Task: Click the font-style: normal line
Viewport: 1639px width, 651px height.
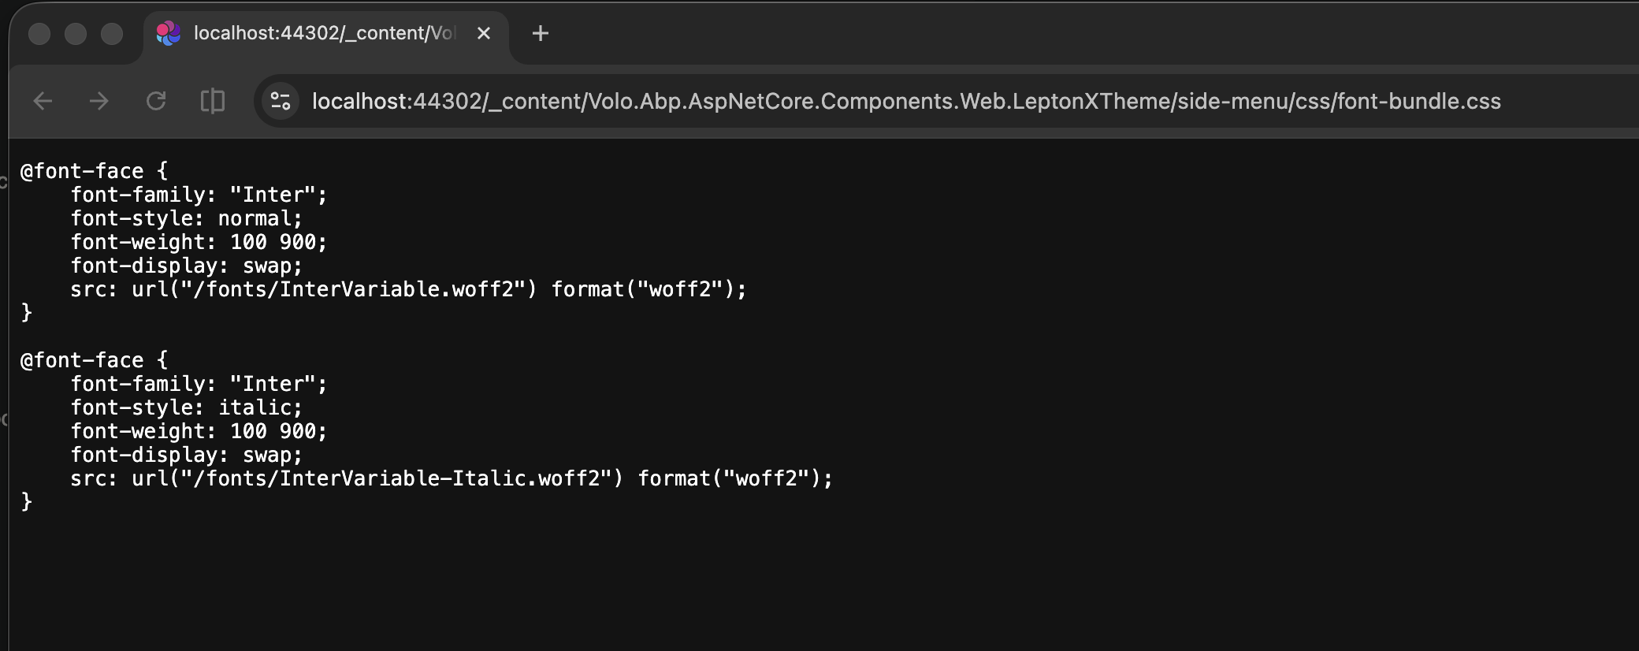Action: tap(187, 218)
